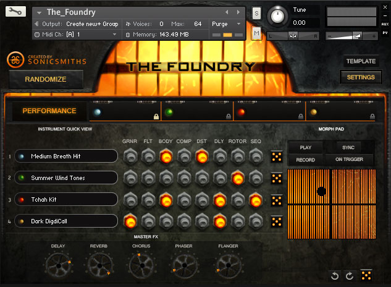Click the Solo S button
The width and height of the screenshot is (391, 287).
coord(256,13)
